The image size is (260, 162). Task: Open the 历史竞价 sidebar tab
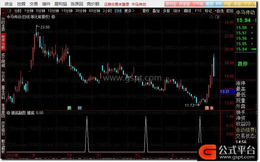(x=3, y=129)
